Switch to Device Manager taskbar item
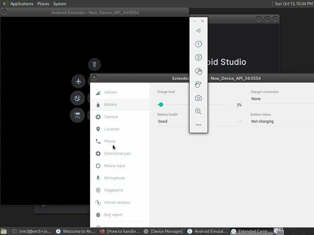The image size is (314, 235). [x=164, y=231]
